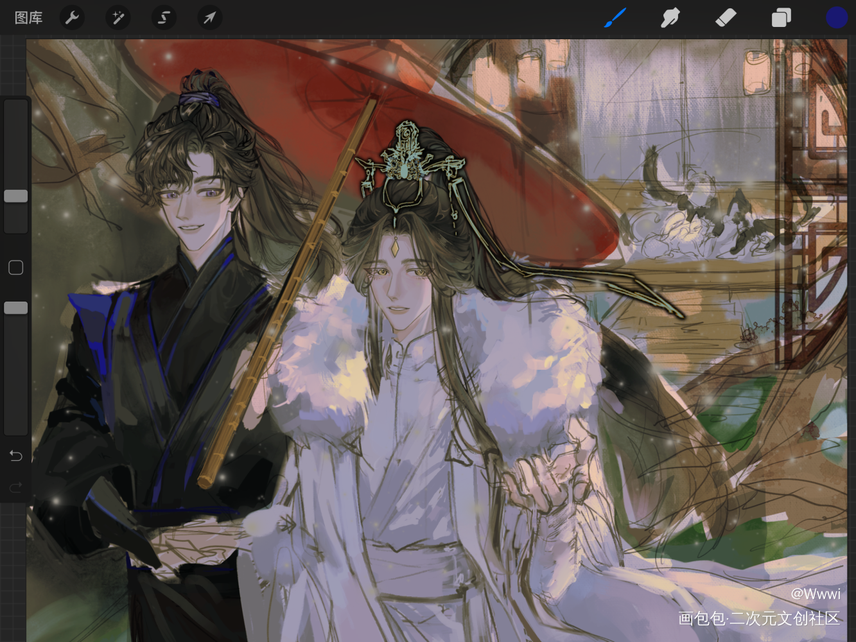Select the Brush paint tool
Screen dimensions: 856x642
(615, 18)
